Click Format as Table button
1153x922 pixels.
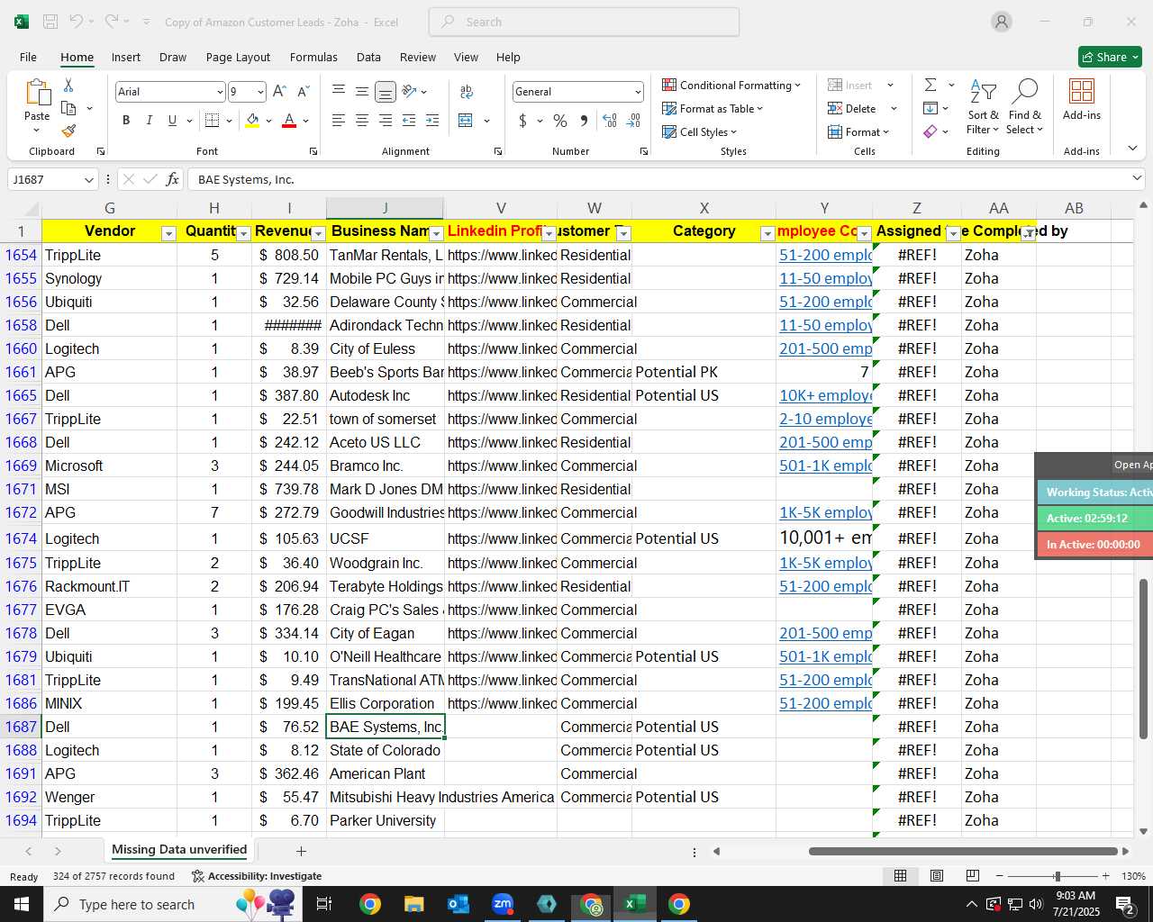(x=713, y=108)
